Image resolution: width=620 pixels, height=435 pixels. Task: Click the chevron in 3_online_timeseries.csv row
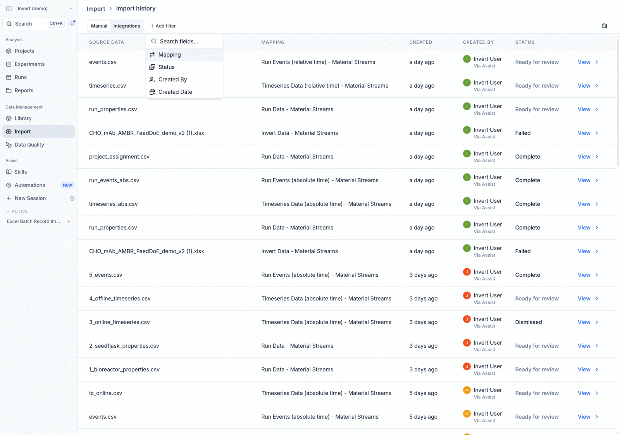pos(597,322)
